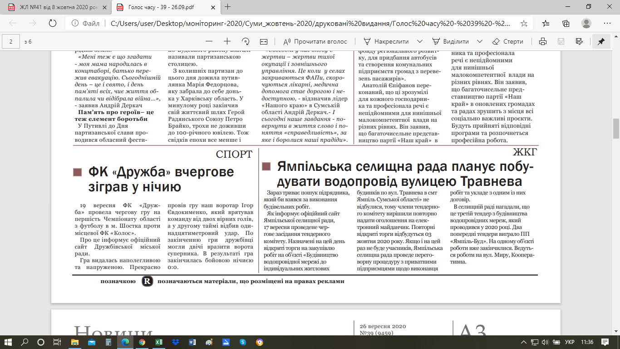
Task: Open the Collections icon
Action: [x=566, y=23]
